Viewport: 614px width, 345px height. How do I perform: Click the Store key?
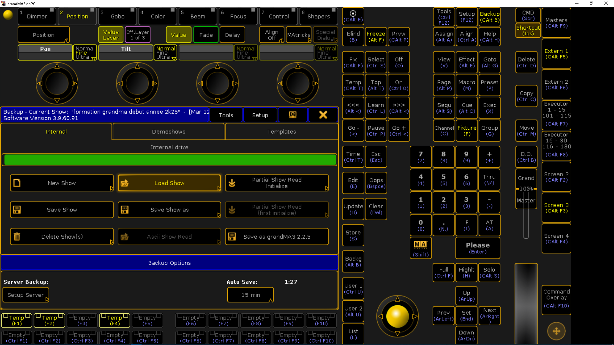(x=353, y=235)
